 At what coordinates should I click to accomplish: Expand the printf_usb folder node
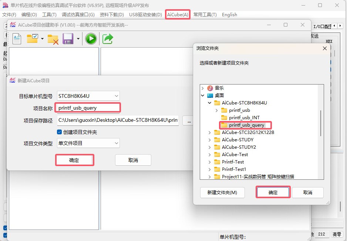click(x=217, y=110)
